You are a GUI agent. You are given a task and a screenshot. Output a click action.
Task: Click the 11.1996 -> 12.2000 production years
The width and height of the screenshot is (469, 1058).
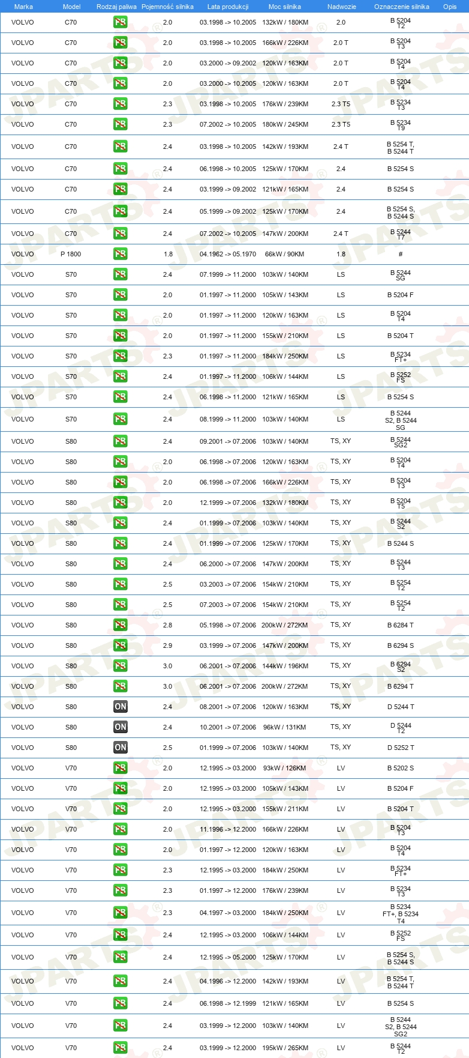point(228,829)
